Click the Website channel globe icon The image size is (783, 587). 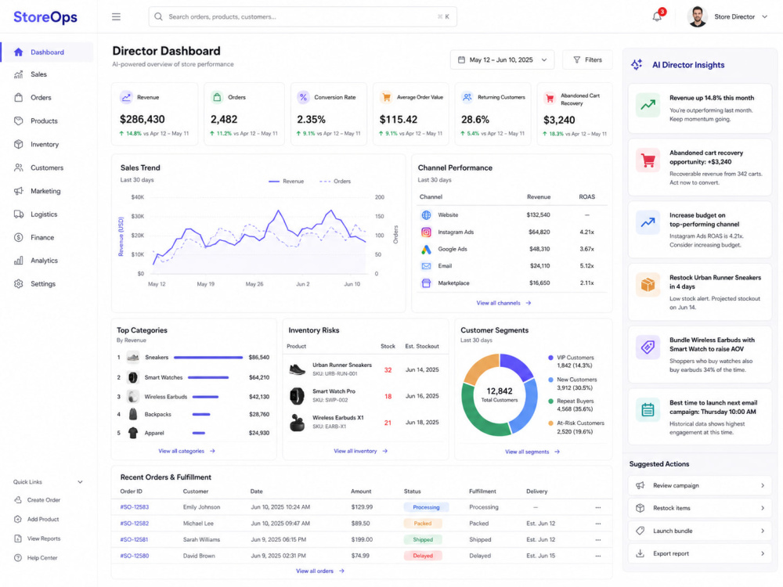tap(426, 215)
